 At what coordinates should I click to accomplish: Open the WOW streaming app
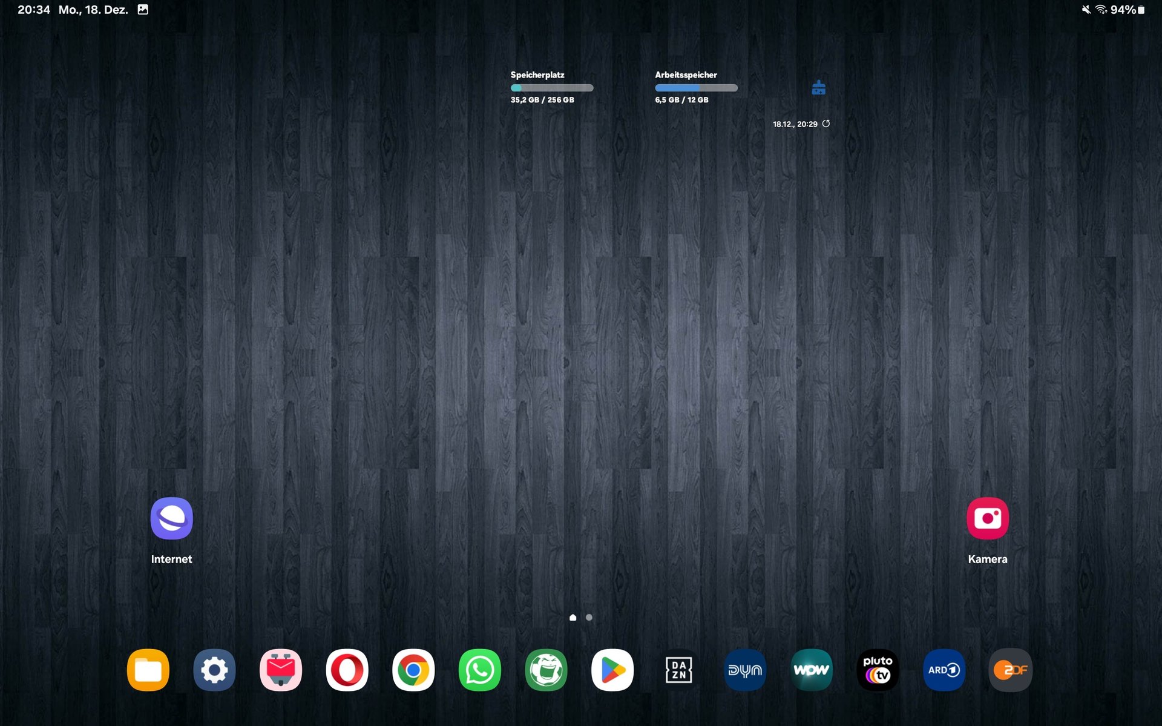[x=811, y=670]
